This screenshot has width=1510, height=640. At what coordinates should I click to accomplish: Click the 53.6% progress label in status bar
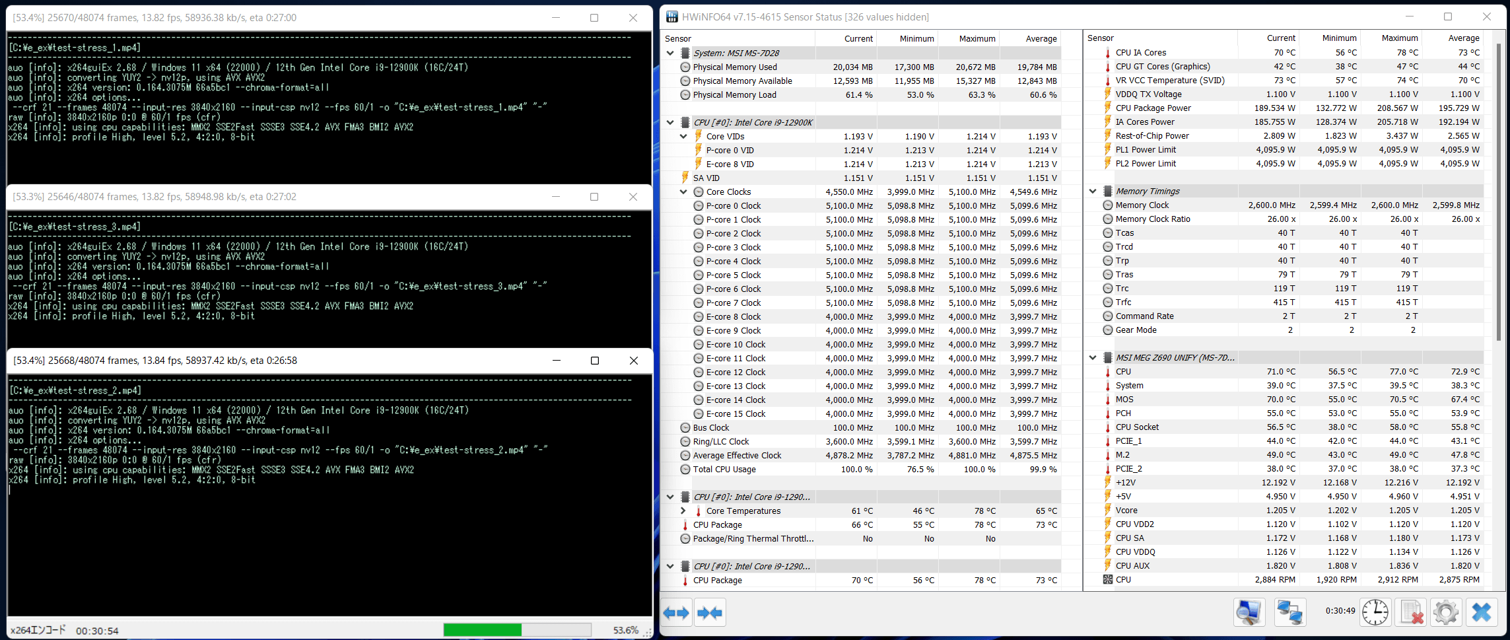pyautogui.click(x=625, y=630)
